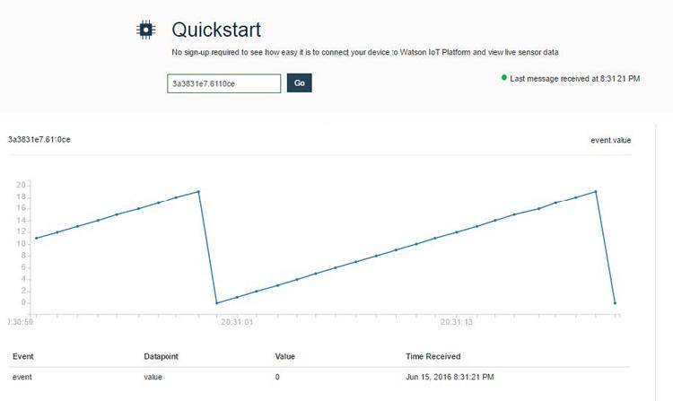The width and height of the screenshot is (673, 401).
Task: Click the 20:31:01 time axis label
Action: pos(236,321)
